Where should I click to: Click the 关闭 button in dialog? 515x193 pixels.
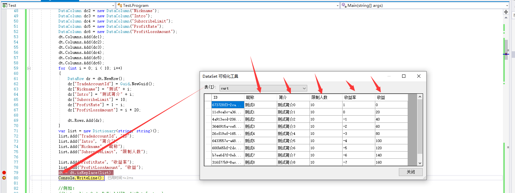(x=411, y=172)
